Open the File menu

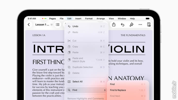(x=62, y=19)
